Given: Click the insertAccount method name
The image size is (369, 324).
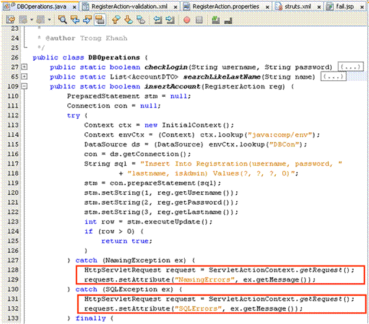Looking at the screenshot, I should [172, 86].
